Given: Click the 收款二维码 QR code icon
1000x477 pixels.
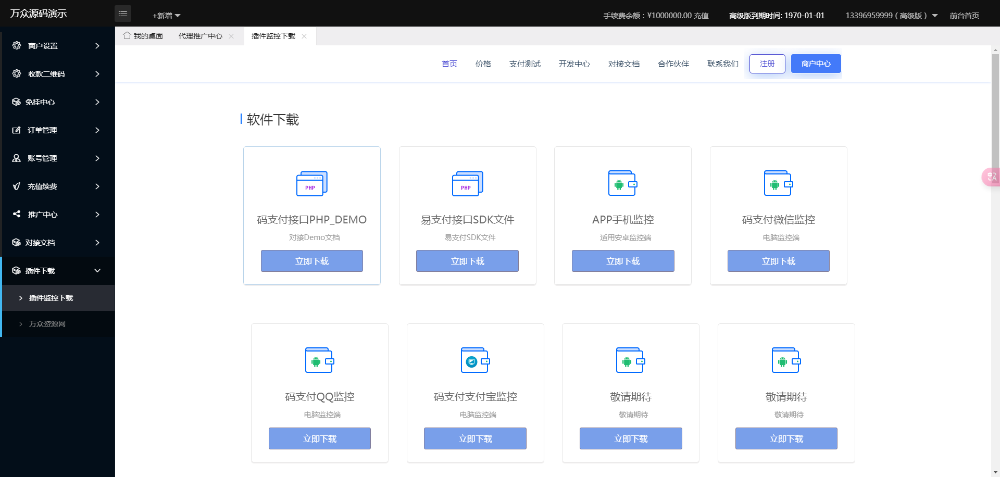Looking at the screenshot, I should coord(16,73).
